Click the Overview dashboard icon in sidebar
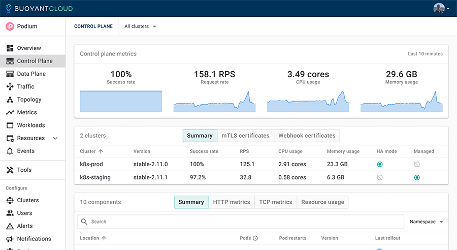The image size is (457, 250). click(x=10, y=48)
